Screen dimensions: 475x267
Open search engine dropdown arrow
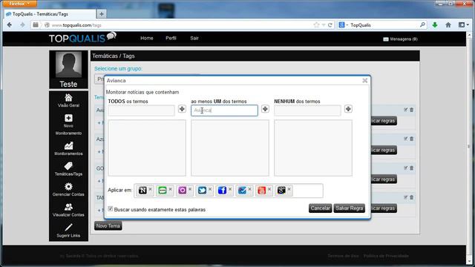click(x=347, y=25)
